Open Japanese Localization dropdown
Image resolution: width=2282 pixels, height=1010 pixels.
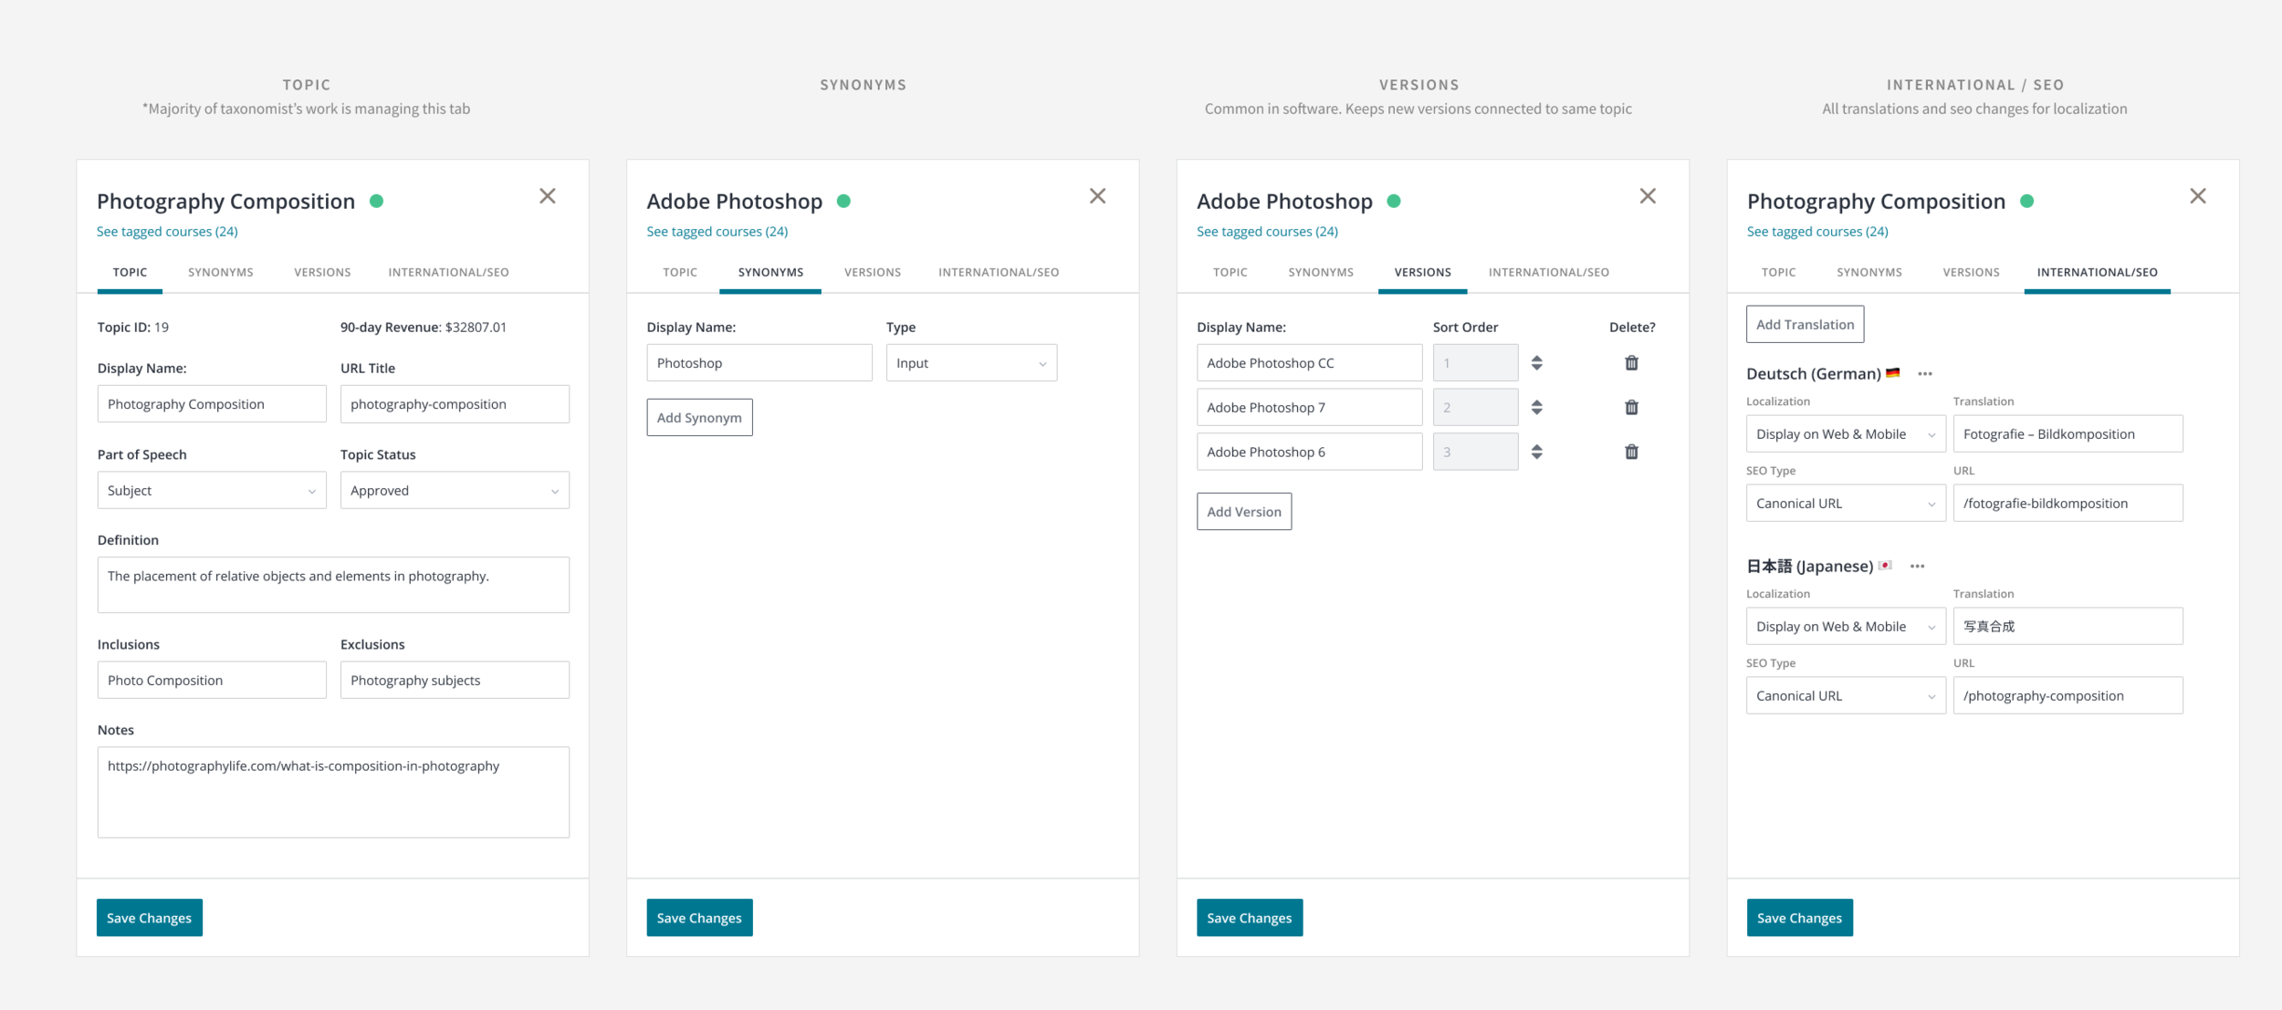coord(1846,627)
